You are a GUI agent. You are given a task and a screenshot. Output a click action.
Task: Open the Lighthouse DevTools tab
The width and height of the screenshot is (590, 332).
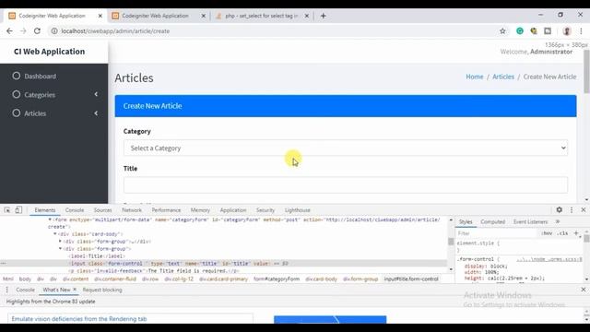[x=297, y=210]
